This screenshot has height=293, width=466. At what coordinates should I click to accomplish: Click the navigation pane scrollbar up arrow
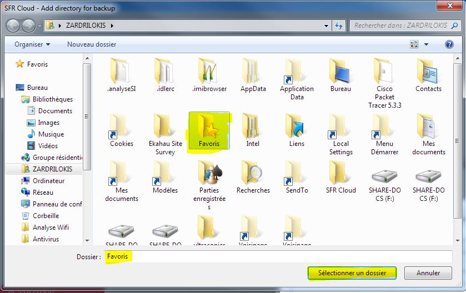[x=87, y=58]
